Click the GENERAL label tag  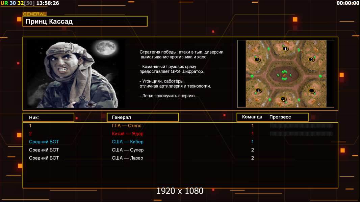click(35, 14)
